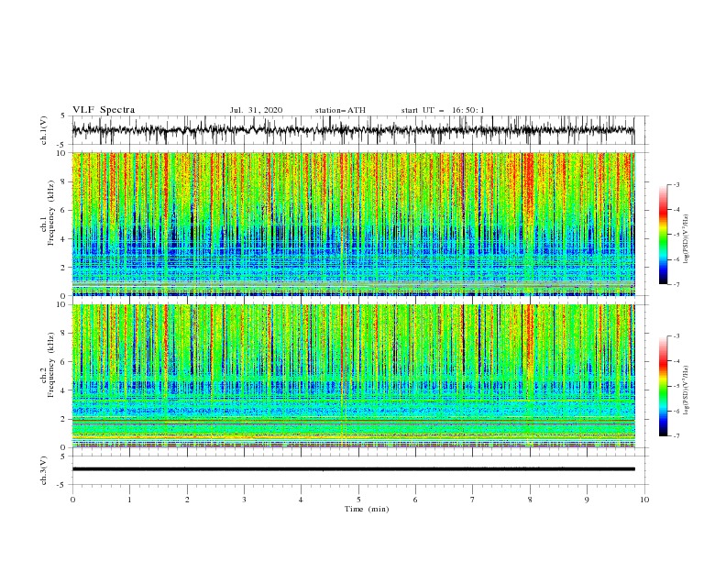Screen dimensions: 726x561
Task: Click time axis tick label "6"
Action: pos(415,500)
